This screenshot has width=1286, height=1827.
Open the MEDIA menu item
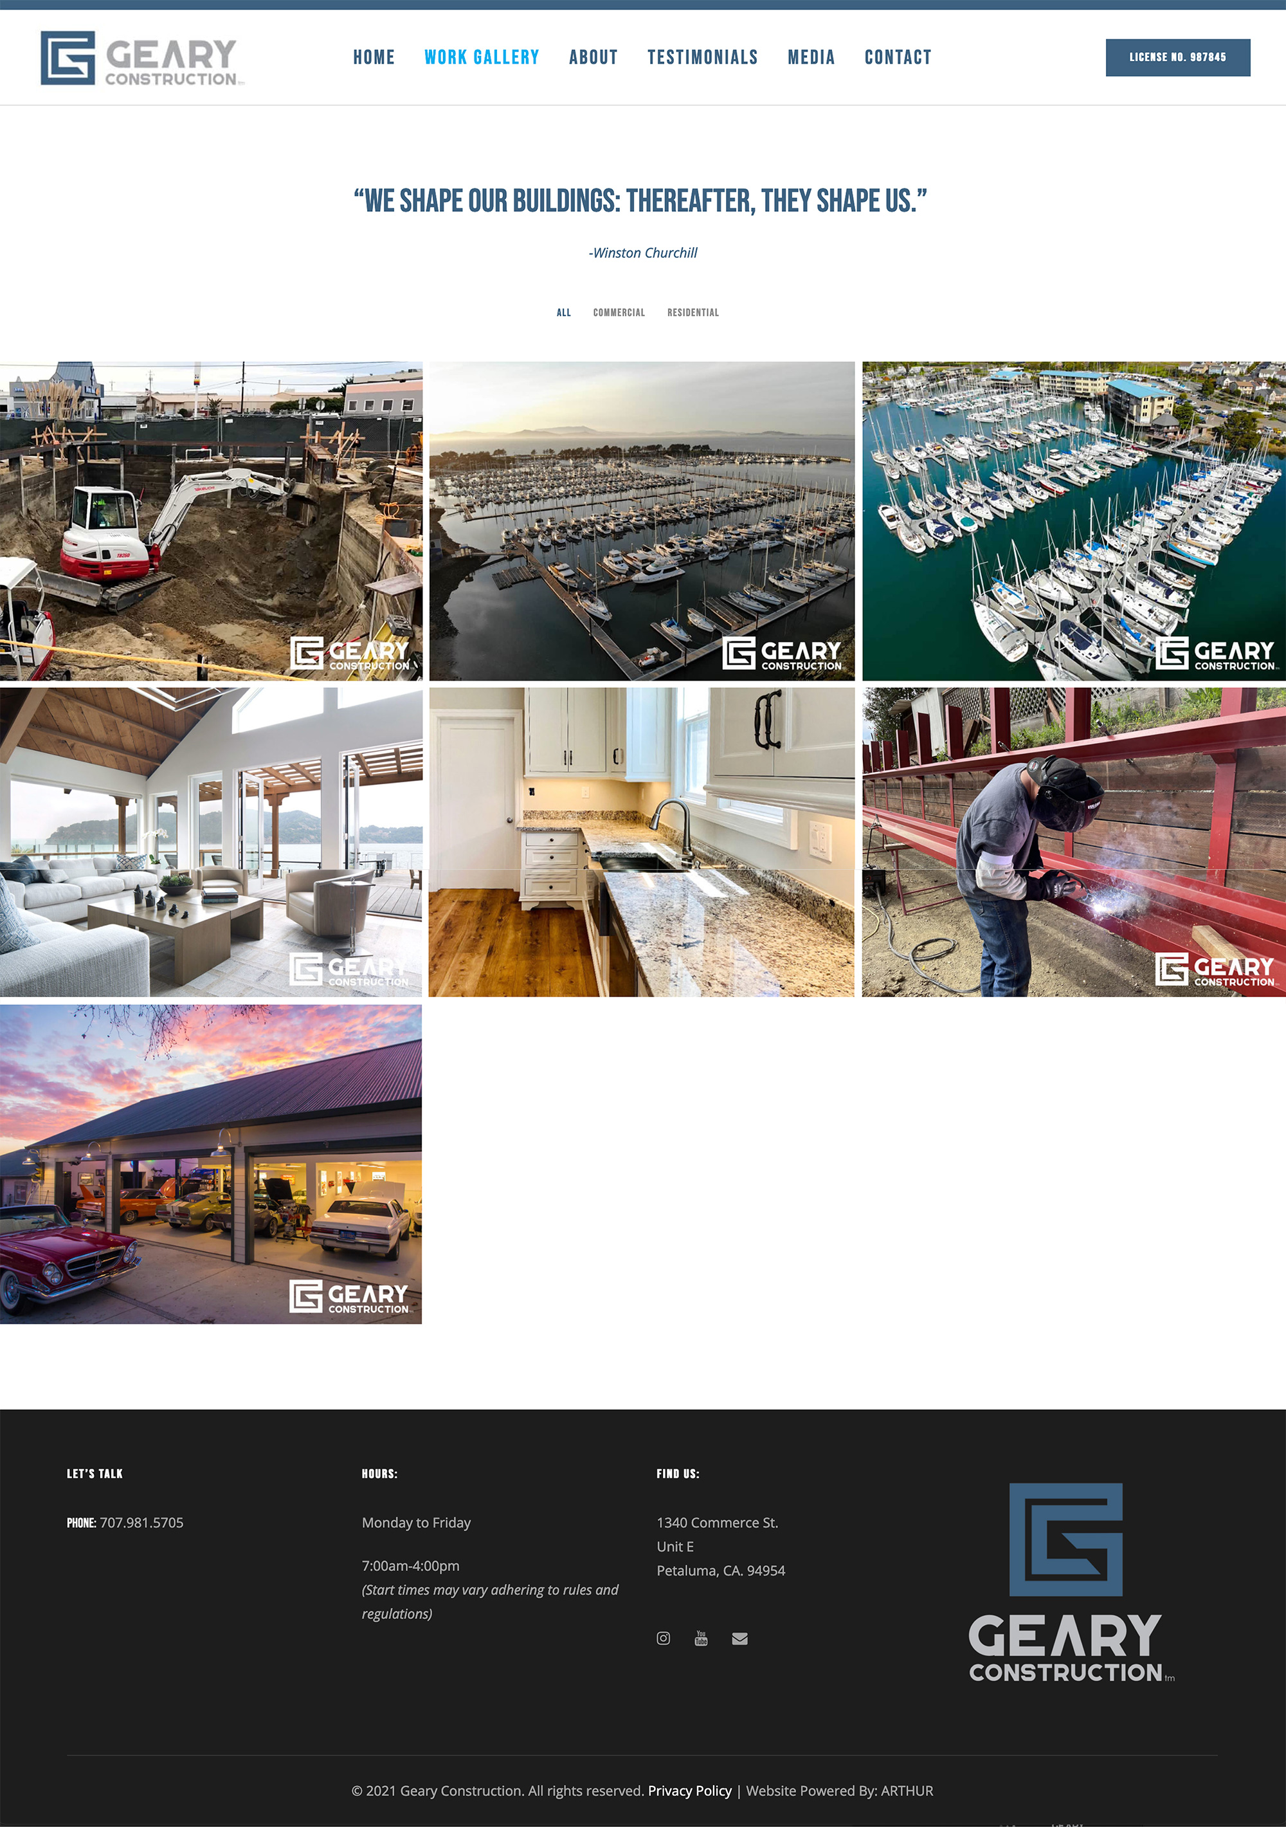[811, 57]
